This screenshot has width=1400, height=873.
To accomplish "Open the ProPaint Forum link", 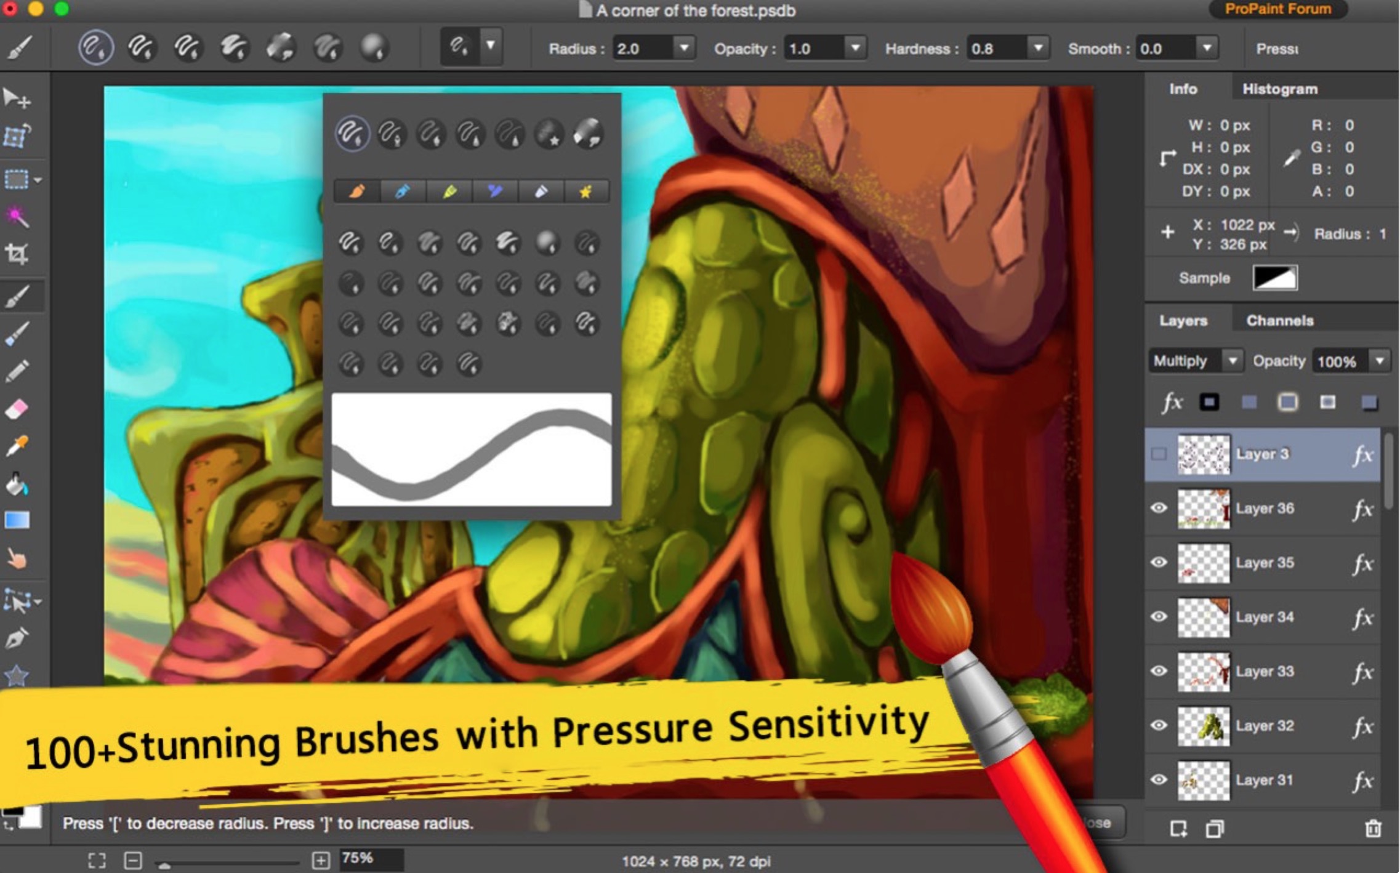I will pos(1277,9).
